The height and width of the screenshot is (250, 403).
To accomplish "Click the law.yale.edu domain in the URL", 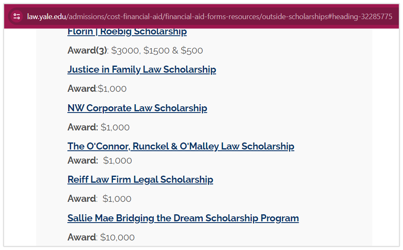I will pos(47,17).
